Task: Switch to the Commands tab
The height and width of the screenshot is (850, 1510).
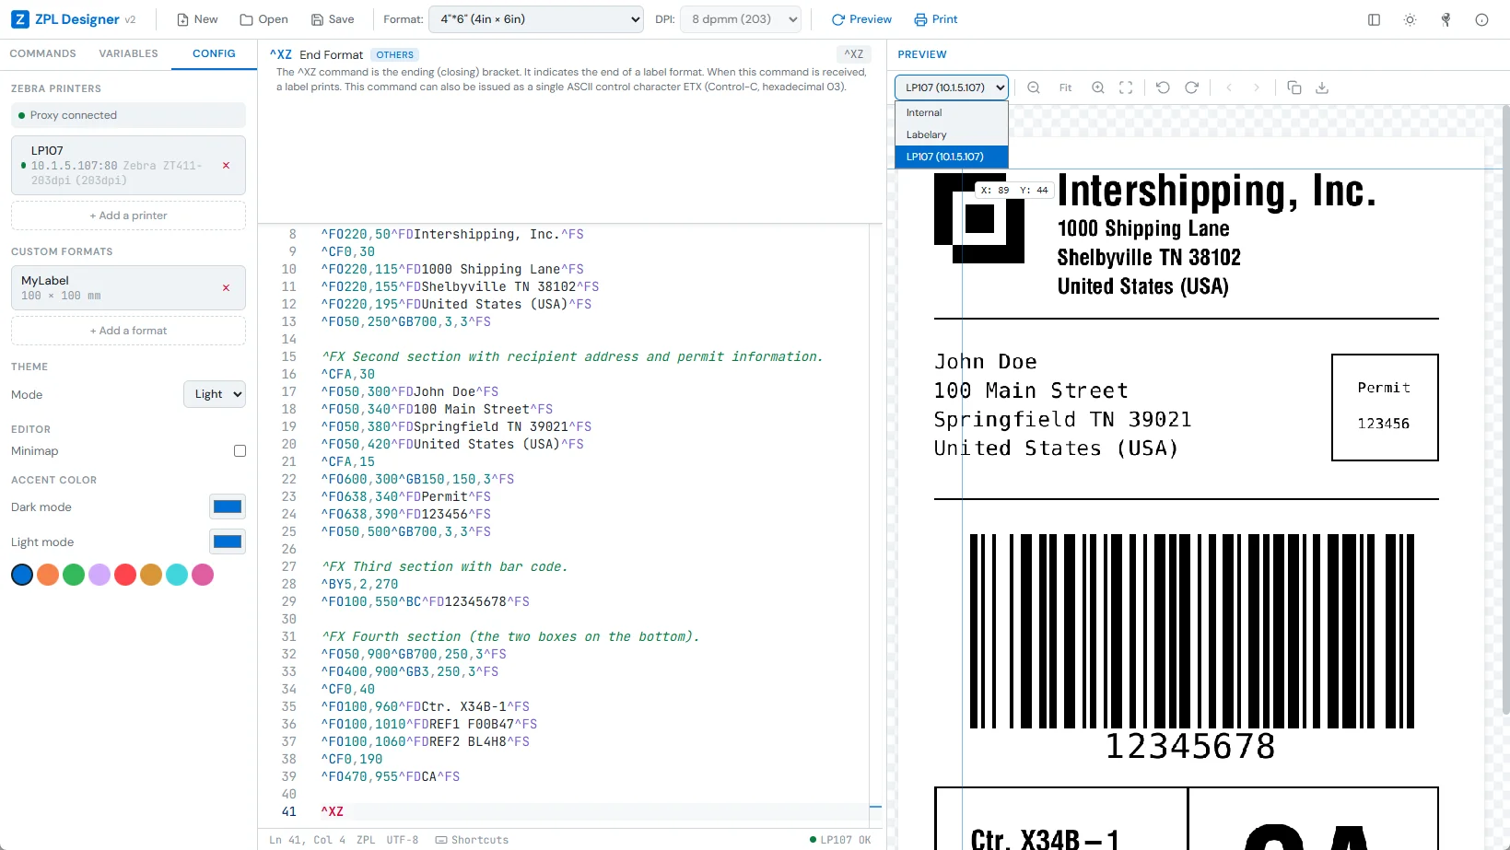Action: pos(42,53)
